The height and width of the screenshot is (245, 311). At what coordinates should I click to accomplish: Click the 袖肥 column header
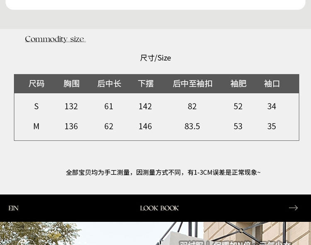tap(238, 84)
